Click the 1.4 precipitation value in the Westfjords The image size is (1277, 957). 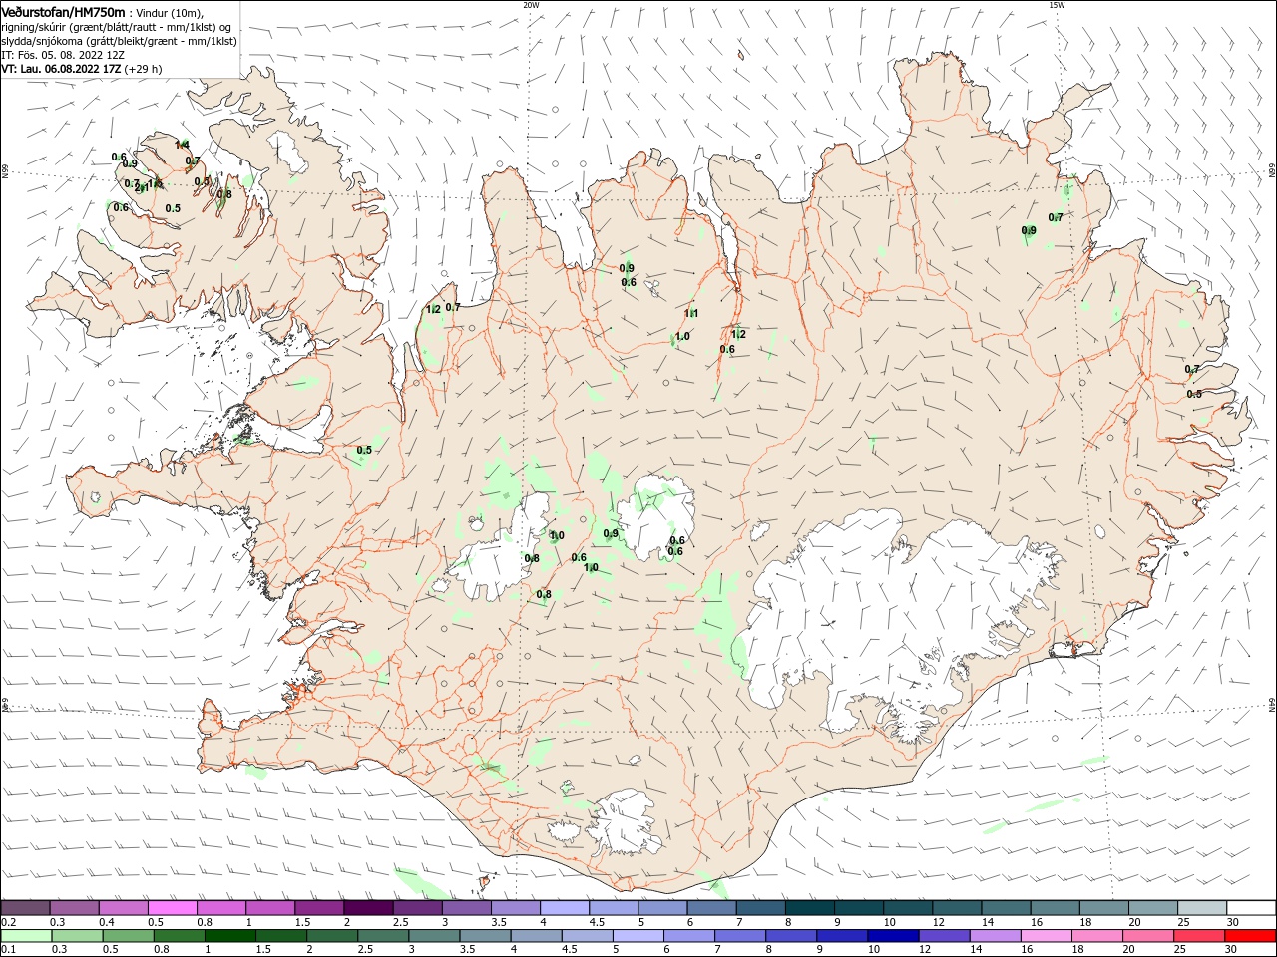(182, 145)
